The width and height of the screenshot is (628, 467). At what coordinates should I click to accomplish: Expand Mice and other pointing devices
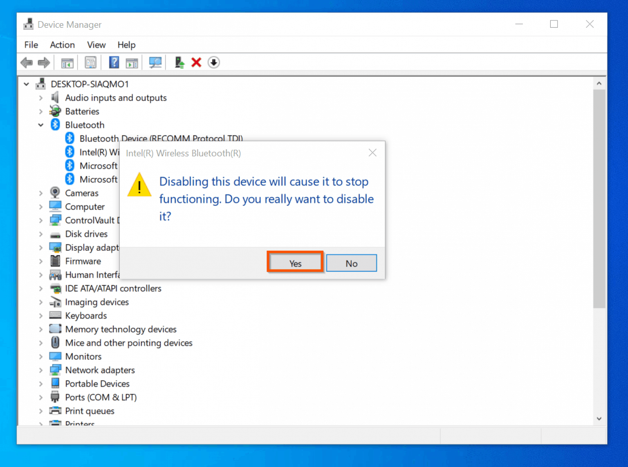pos(41,343)
